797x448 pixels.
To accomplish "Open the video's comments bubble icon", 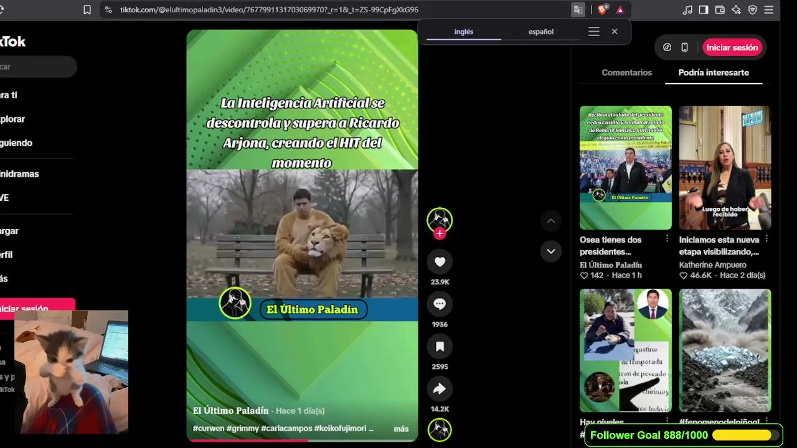I will click(440, 304).
